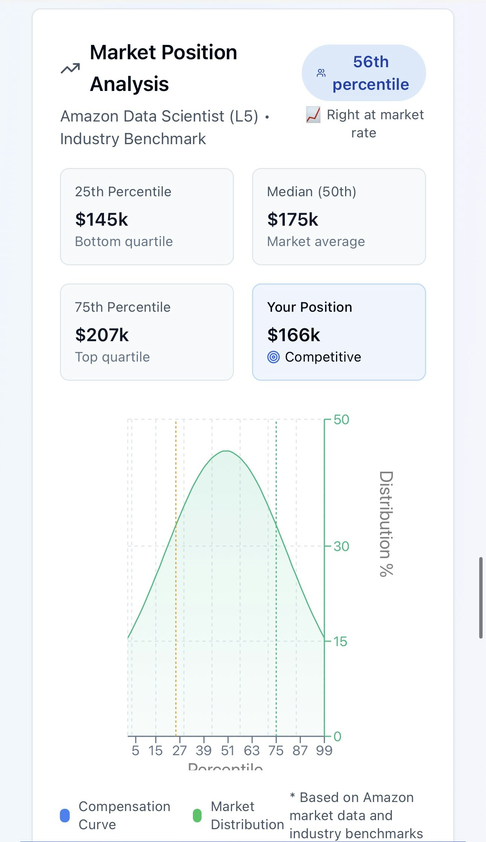Click the green dashed 75th percentile line

coord(276,577)
